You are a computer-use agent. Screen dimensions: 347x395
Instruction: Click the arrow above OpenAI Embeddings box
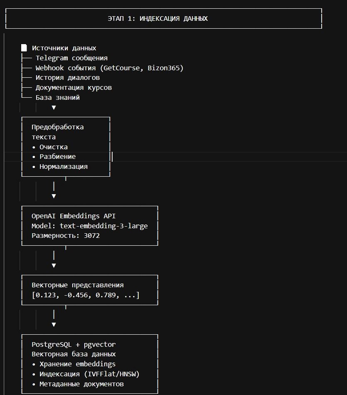coord(54,196)
